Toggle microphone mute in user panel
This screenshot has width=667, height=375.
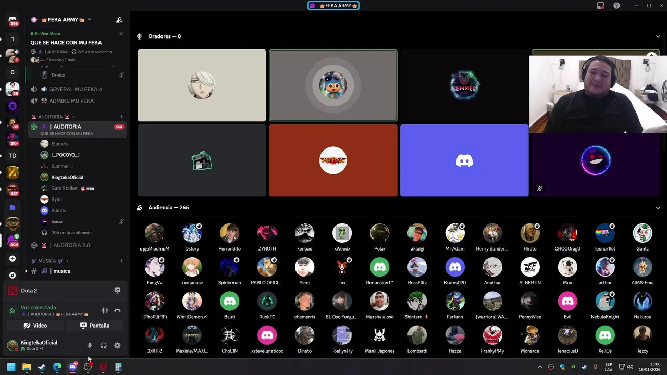(x=89, y=345)
